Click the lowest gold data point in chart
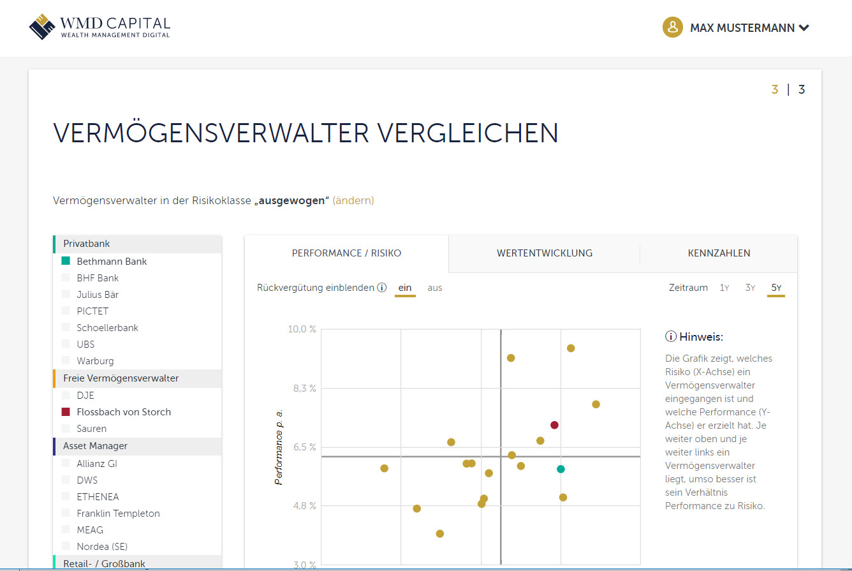 point(439,533)
